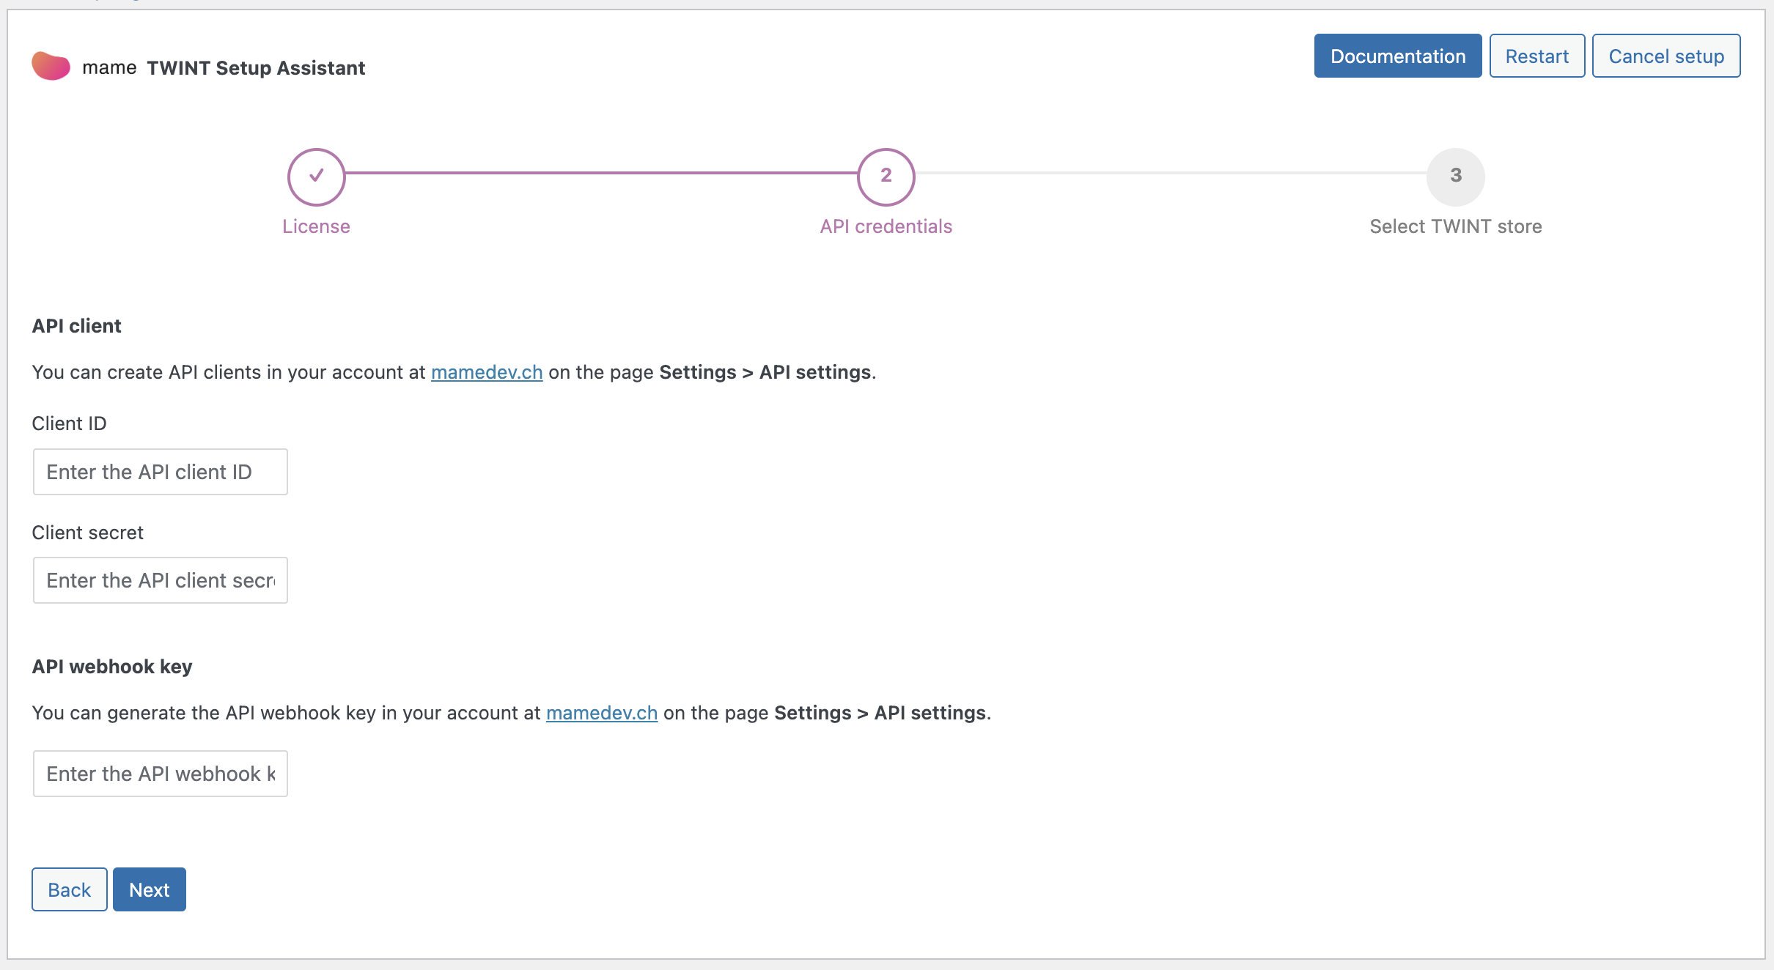Click the License step label
The width and height of the screenshot is (1774, 970).
(x=316, y=226)
